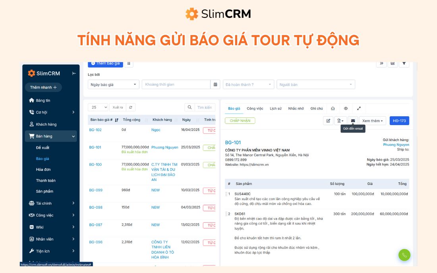
Task: Toggle quote visibility with the eye icon
Action: click(x=346, y=108)
